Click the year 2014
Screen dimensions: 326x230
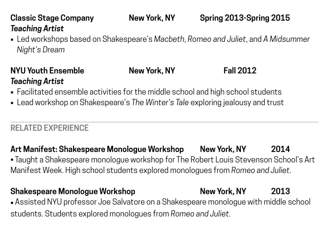280,149
